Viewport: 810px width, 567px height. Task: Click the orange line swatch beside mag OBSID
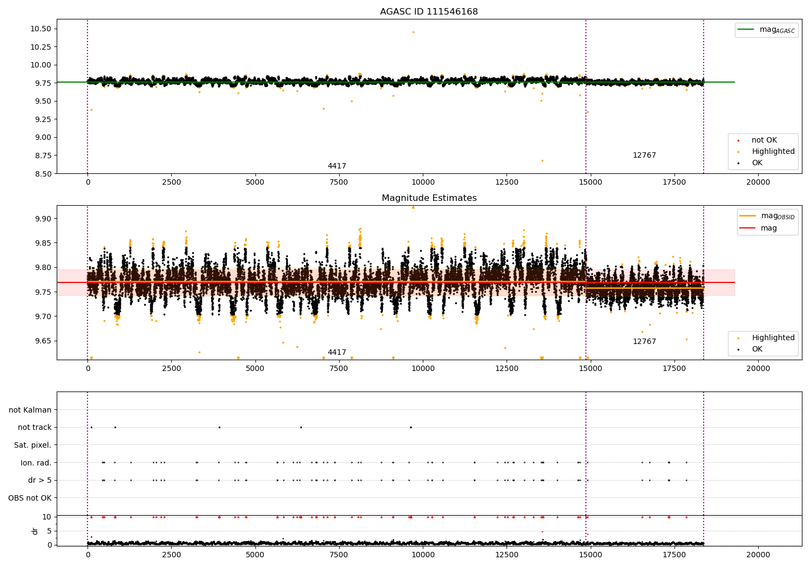[748, 216]
